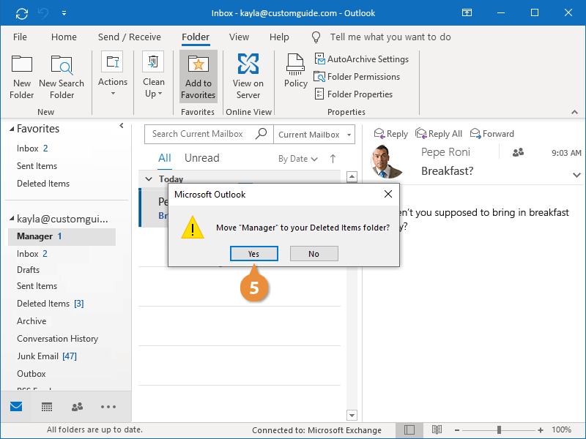Click Add to Favorites star folder icon
Screen dimensions: 586x439
(198, 64)
